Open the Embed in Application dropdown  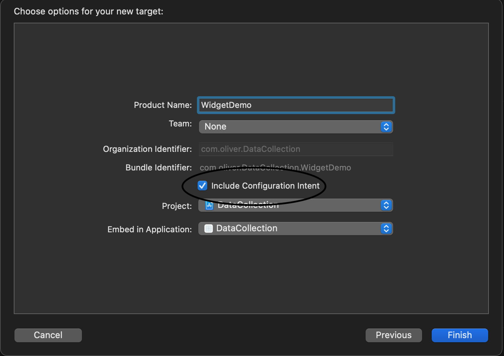pos(296,229)
